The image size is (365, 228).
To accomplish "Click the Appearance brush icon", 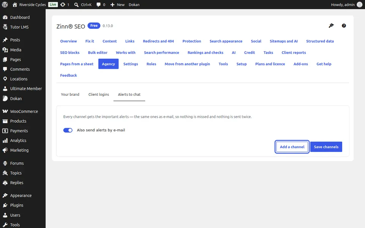I will coord(5,195).
